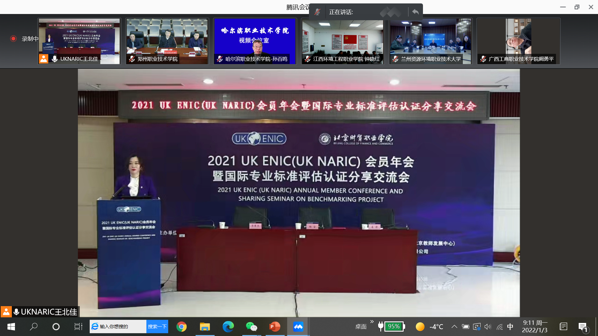Expand the 桌面 toolbar double chevron
This screenshot has height=336, width=598.
tap(372, 322)
